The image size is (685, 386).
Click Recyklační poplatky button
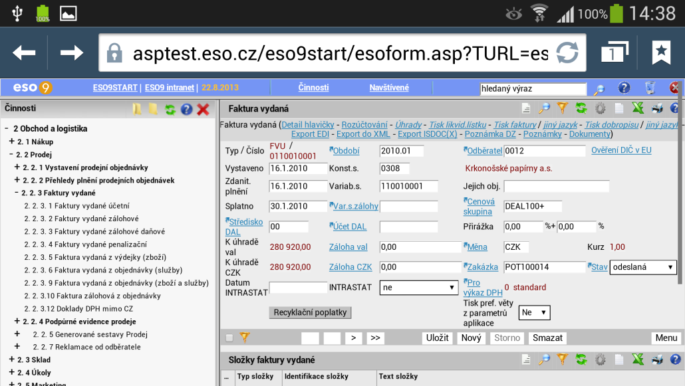[x=310, y=313]
